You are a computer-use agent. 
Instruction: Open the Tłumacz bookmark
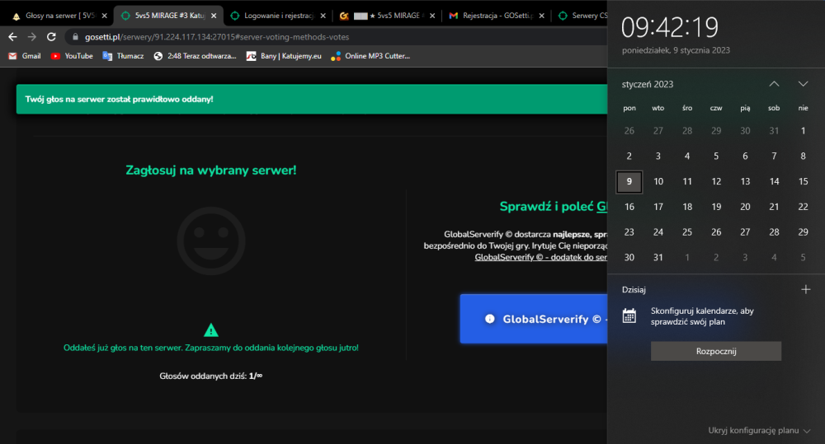pos(123,56)
